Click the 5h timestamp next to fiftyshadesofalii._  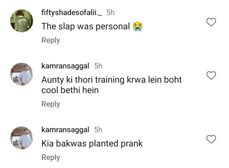[x=110, y=12]
